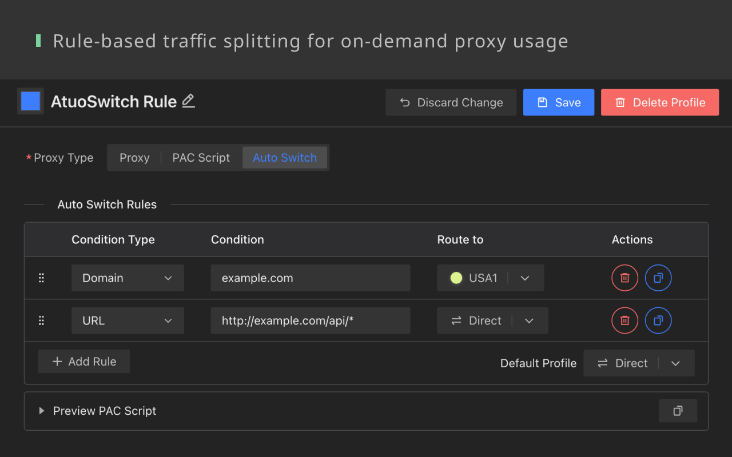Click the pencil icon to rename profile
This screenshot has height=457, width=732.
[188, 102]
